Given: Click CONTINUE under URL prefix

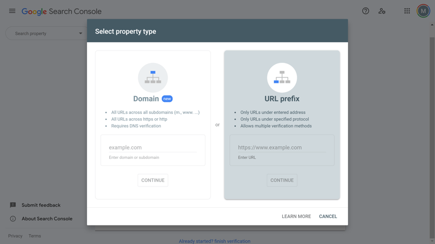Looking at the screenshot, I should tap(282, 180).
